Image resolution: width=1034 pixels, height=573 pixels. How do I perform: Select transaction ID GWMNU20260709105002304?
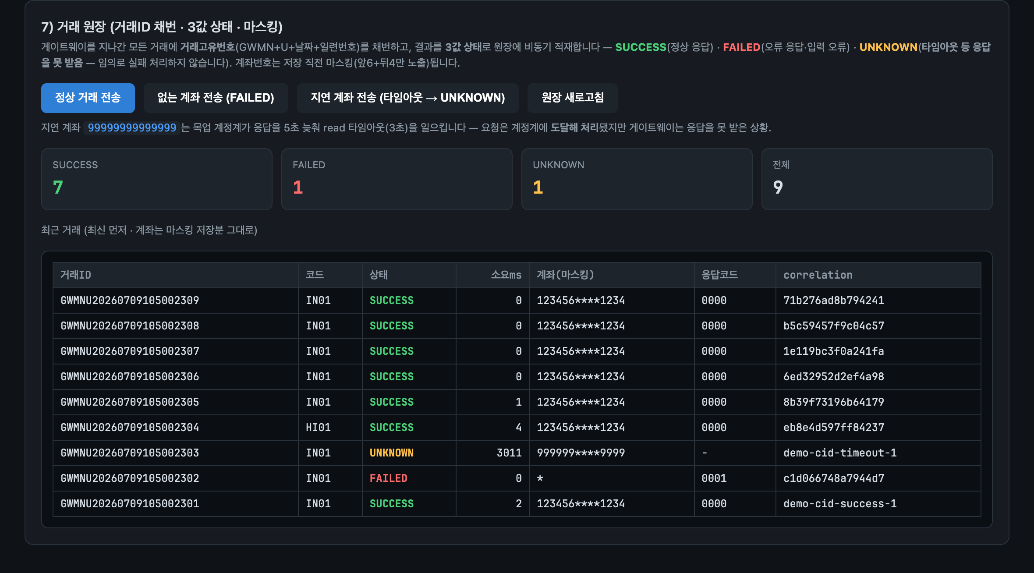[130, 428]
